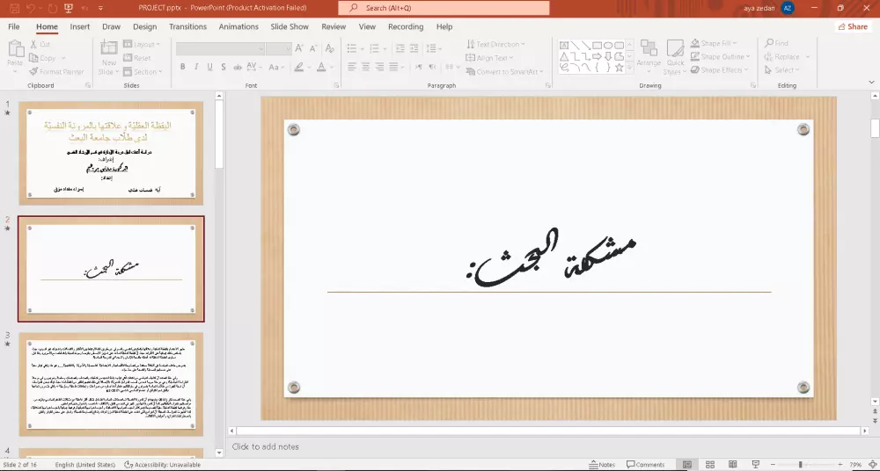Toggle Underline formatting
Screen dimensions: 880x471
tap(210, 67)
